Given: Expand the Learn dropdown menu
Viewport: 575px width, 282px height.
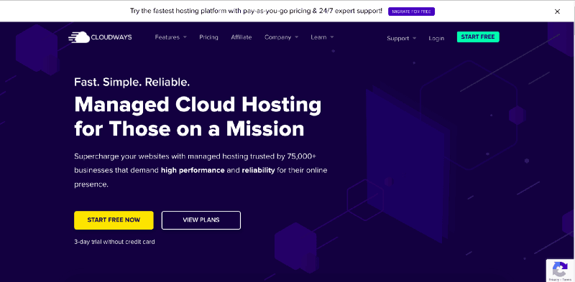Looking at the screenshot, I should tap(322, 37).
